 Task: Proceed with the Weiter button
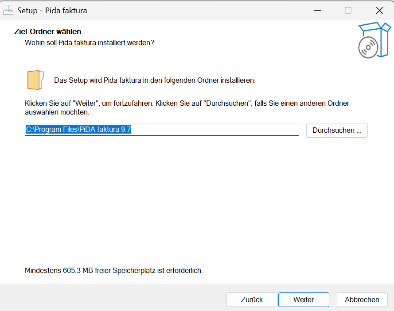pyautogui.click(x=304, y=299)
